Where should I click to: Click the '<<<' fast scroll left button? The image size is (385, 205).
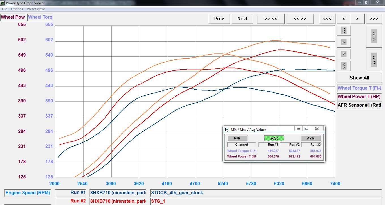(327, 19)
